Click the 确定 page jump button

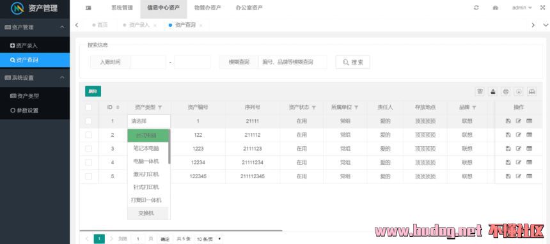(165, 240)
